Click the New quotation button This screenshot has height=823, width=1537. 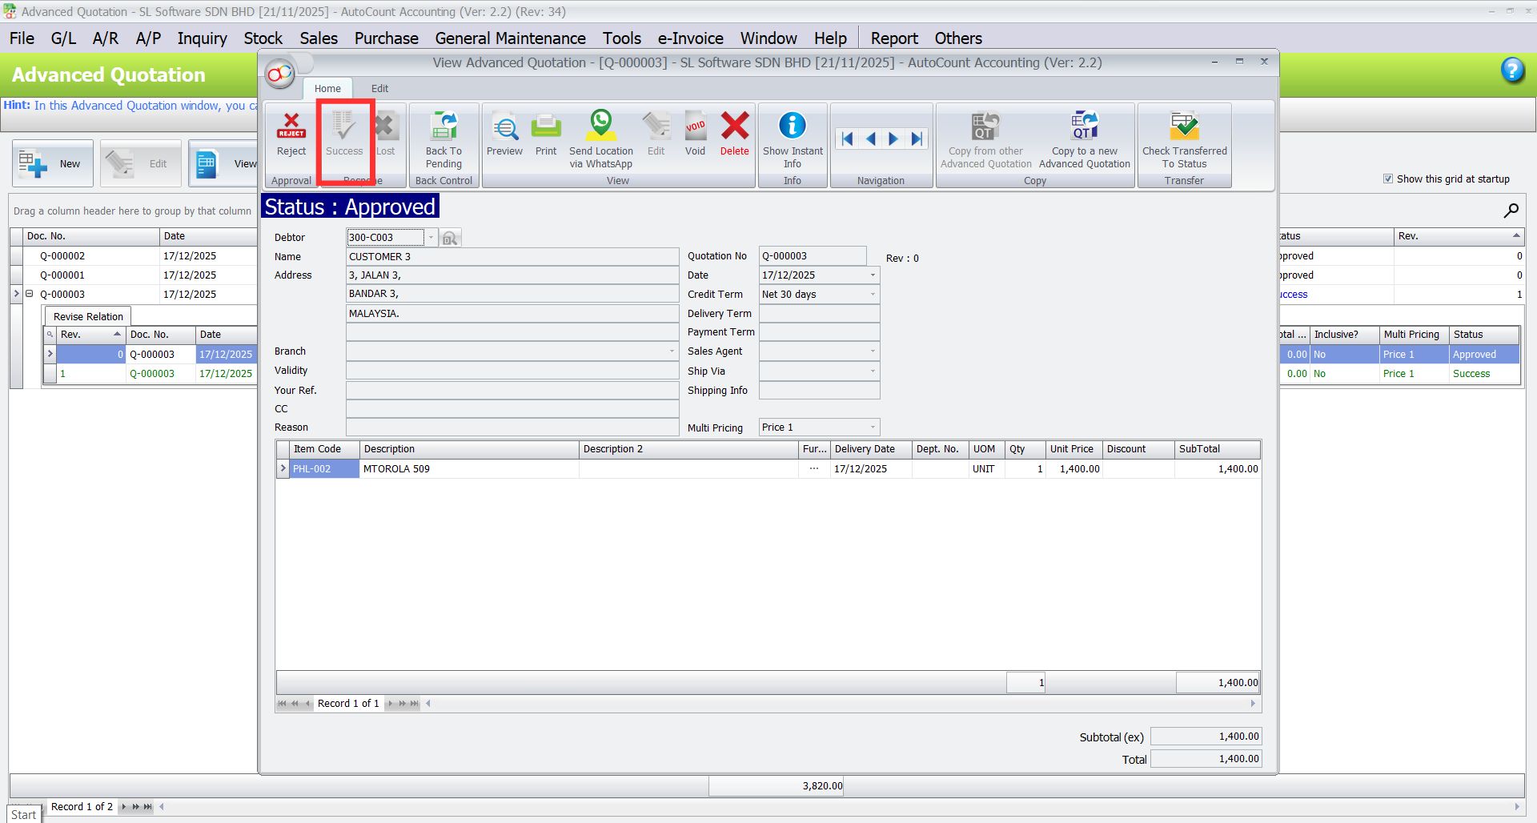point(52,163)
